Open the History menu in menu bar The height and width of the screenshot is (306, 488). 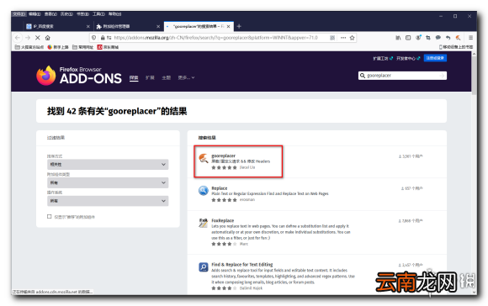pyautogui.click(x=66, y=14)
